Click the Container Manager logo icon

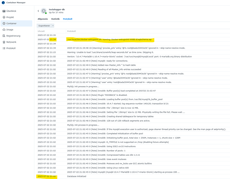(3, 3)
